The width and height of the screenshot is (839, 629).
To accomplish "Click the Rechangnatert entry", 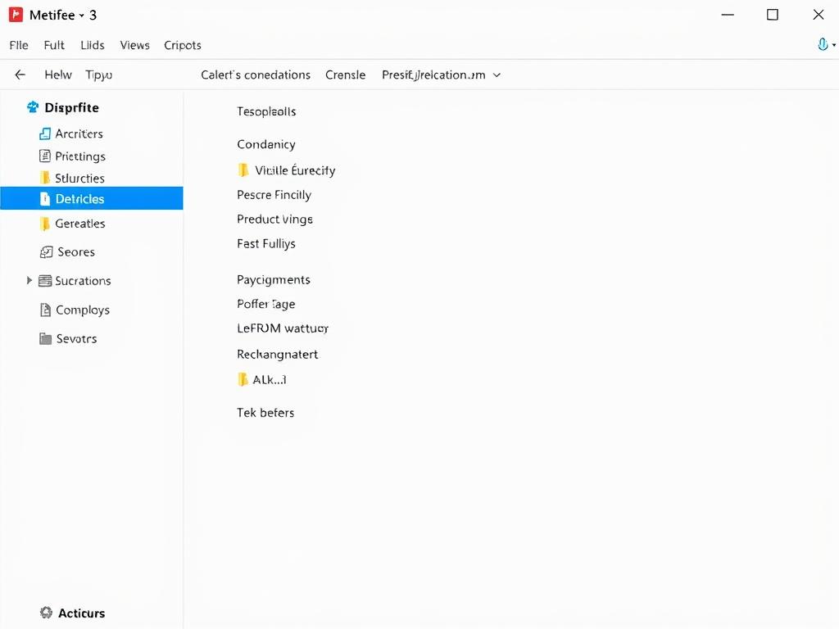I will pyautogui.click(x=277, y=354).
